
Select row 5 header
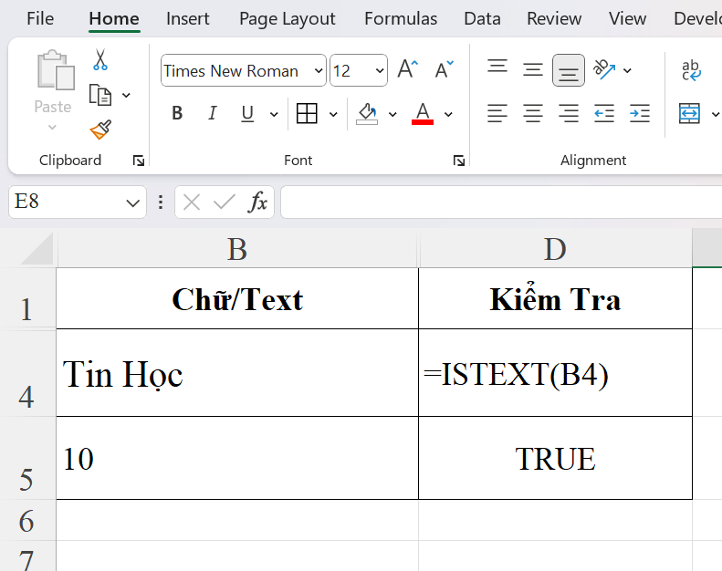[x=27, y=458]
